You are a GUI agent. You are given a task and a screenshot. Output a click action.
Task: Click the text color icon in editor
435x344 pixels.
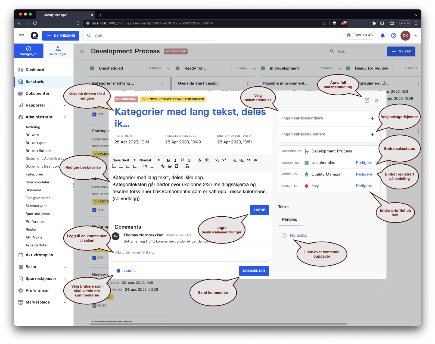tap(200, 160)
